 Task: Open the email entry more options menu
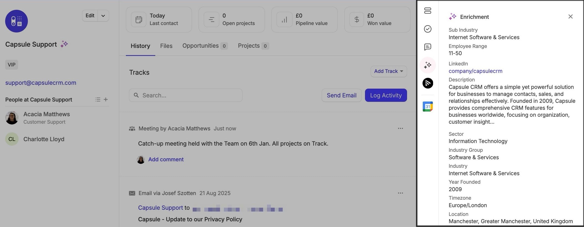point(400,193)
